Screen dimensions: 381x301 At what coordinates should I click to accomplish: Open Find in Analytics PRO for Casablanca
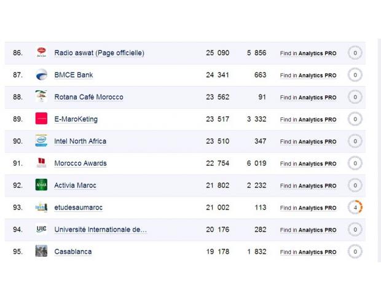(308, 252)
